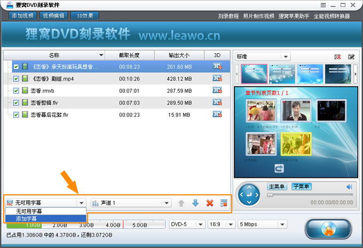
Task: Click the preview playback progress slider
Action: (x=310, y=195)
